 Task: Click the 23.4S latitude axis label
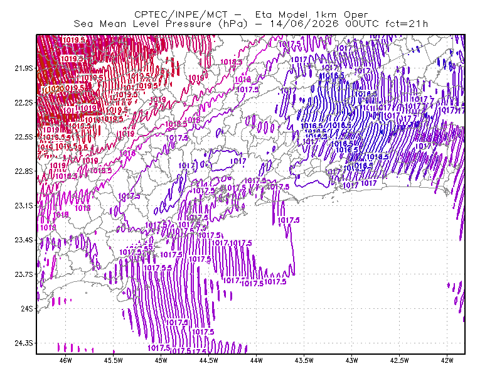[x=23, y=240]
